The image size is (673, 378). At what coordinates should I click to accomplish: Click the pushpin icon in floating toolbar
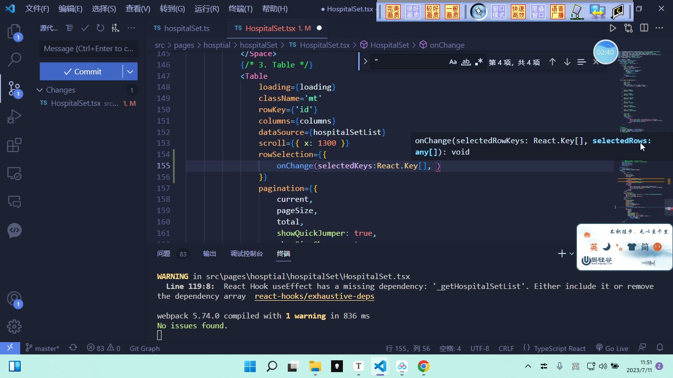[x=478, y=11]
